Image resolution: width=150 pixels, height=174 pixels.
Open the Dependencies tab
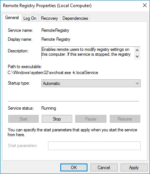coord(75,18)
